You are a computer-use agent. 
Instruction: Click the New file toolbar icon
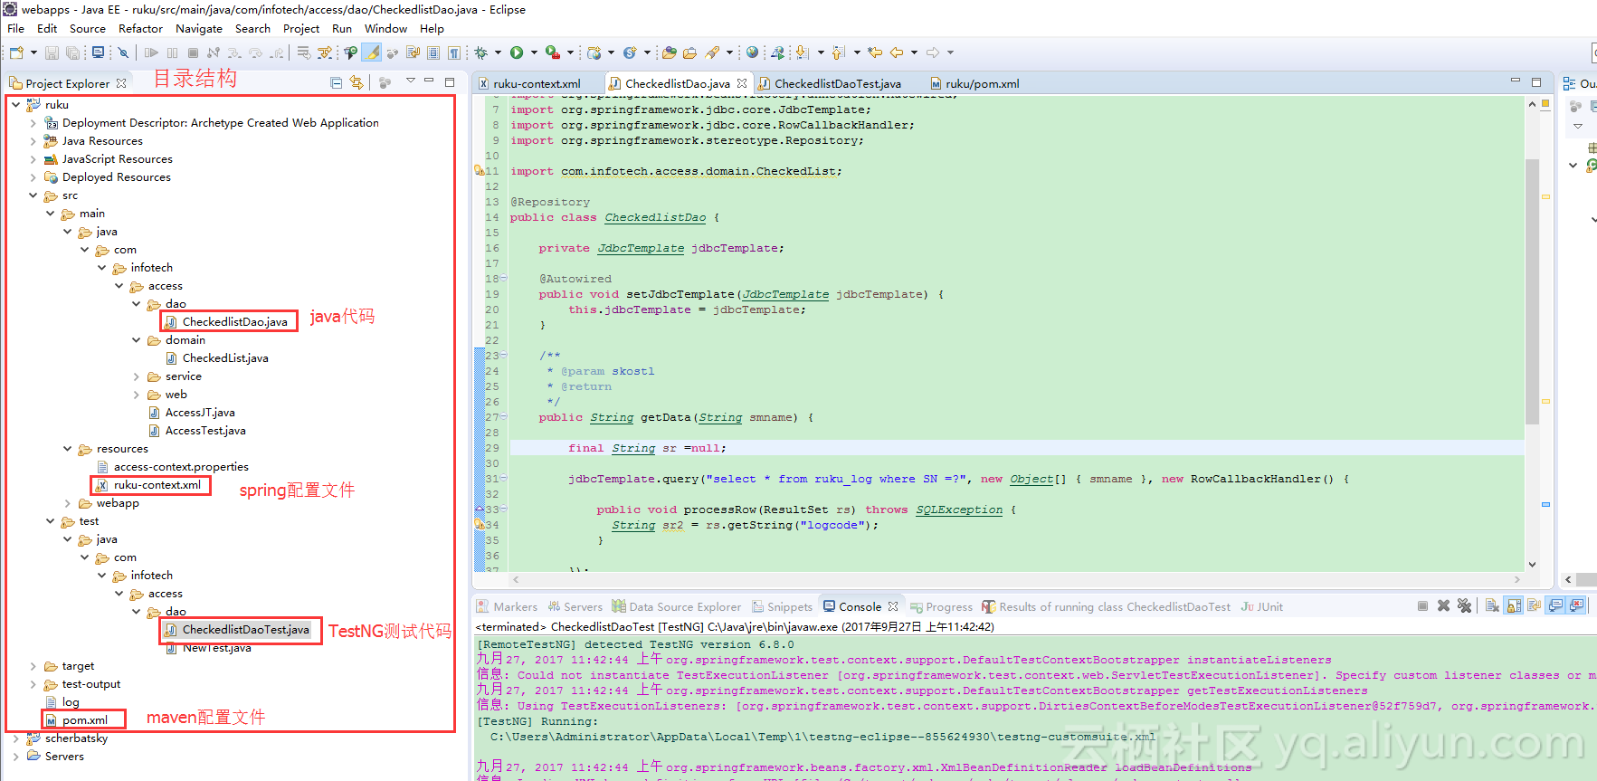click(x=16, y=52)
